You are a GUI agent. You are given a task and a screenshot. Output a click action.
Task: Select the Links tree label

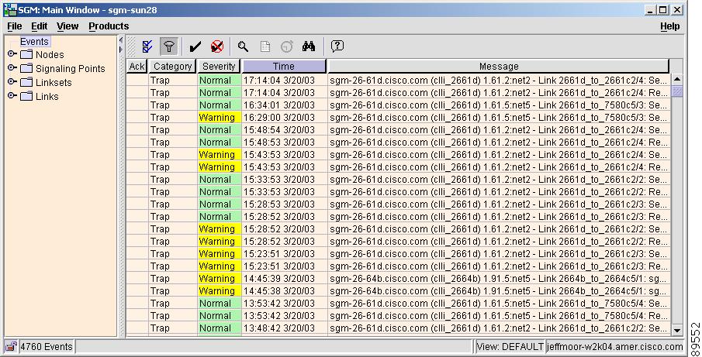47,96
